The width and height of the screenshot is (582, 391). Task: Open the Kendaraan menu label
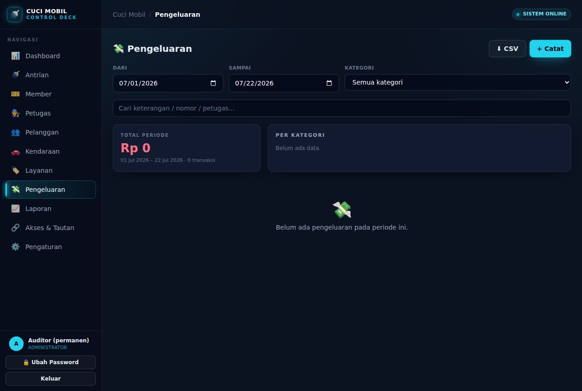[42, 151]
